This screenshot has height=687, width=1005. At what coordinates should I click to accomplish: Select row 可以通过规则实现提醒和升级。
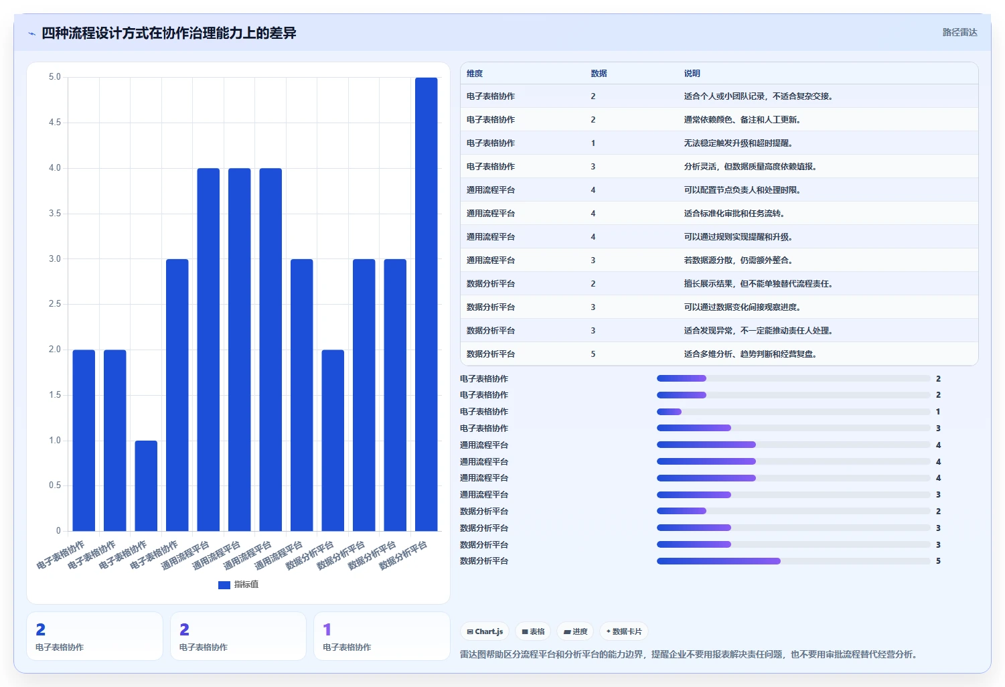[x=719, y=237]
